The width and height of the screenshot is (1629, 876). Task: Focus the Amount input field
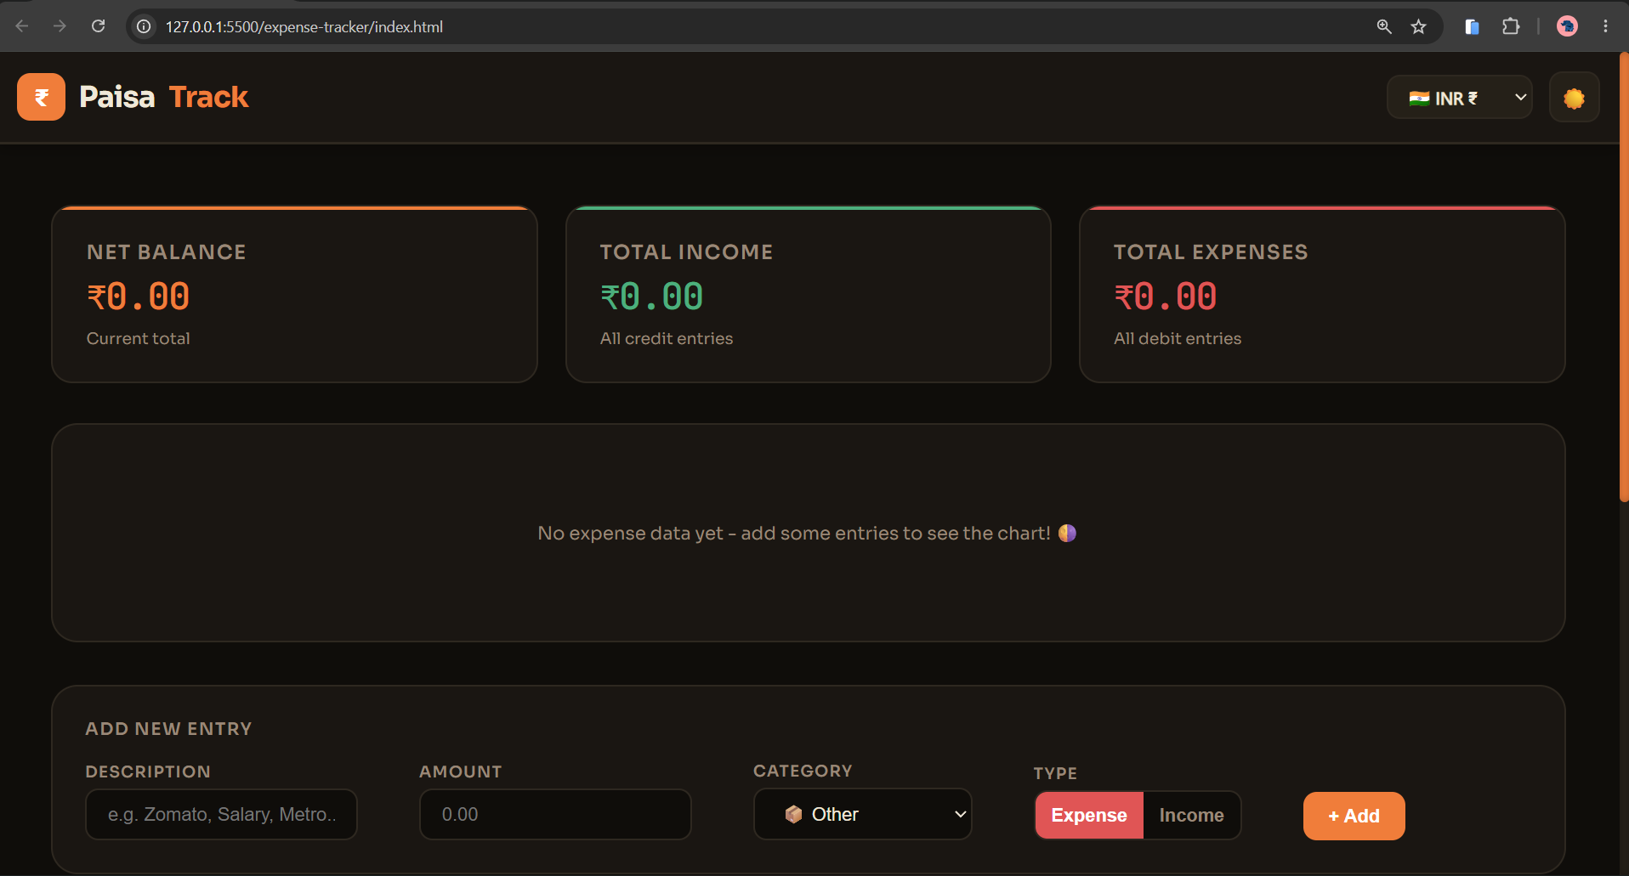(x=555, y=814)
